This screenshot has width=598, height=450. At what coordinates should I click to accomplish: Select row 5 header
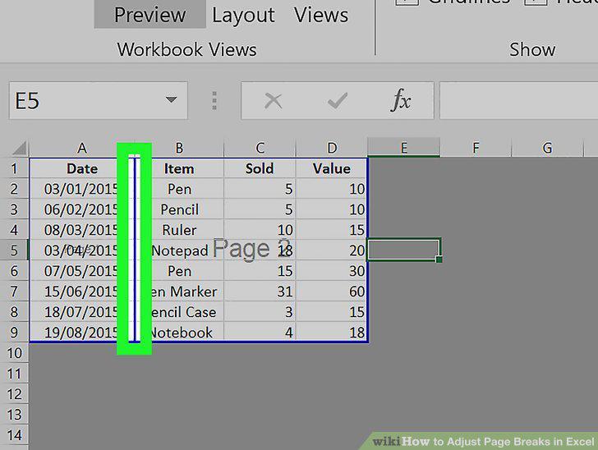pos(14,250)
